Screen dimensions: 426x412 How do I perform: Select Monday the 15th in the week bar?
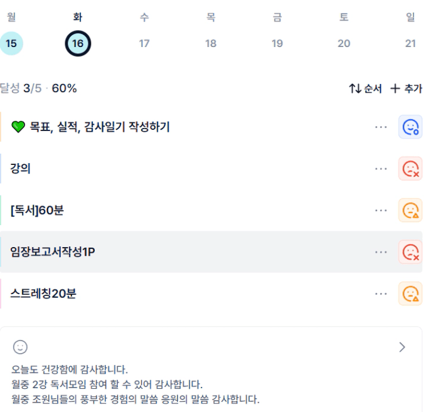click(x=11, y=44)
